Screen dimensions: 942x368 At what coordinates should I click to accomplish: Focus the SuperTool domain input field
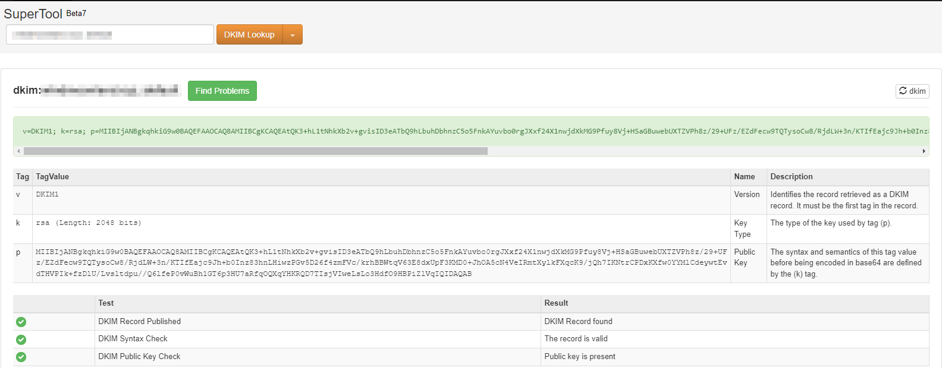coord(110,34)
